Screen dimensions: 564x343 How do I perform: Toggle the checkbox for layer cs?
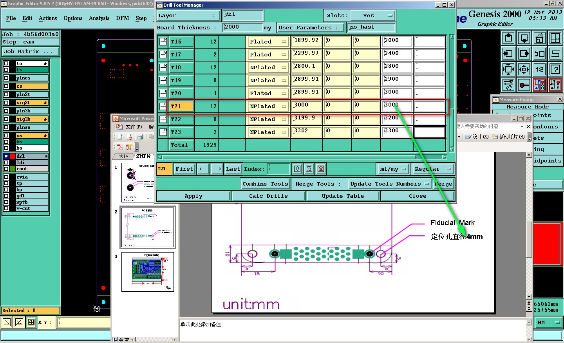click(6, 86)
